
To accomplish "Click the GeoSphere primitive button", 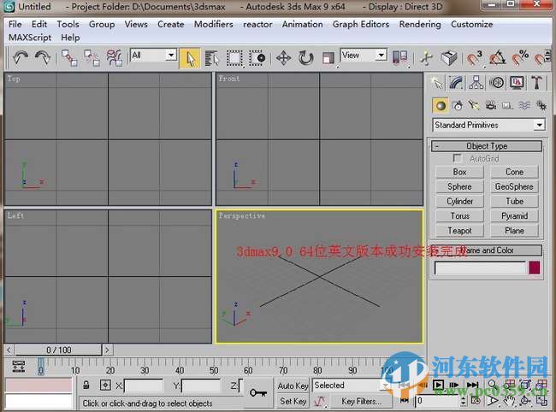I will [x=514, y=186].
